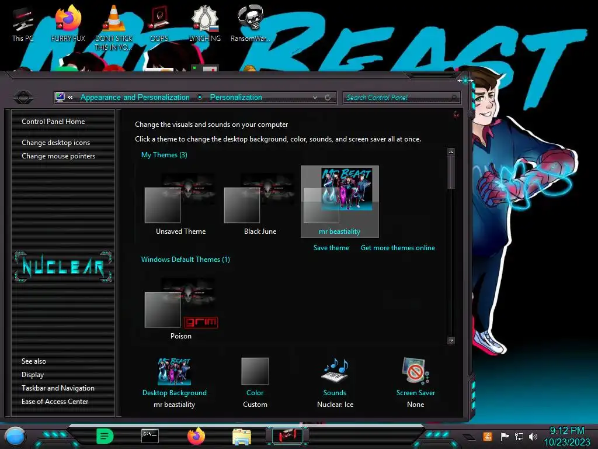Click the Personalization breadcrumb
The image size is (598, 449).
click(x=236, y=98)
